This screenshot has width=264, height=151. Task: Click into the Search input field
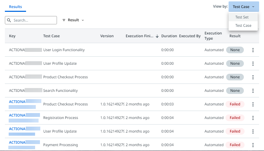(x=34, y=20)
